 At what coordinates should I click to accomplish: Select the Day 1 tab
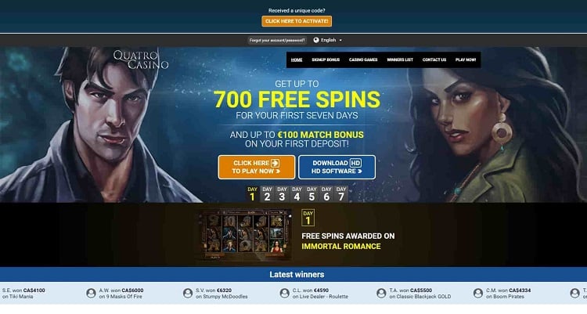pos(252,194)
